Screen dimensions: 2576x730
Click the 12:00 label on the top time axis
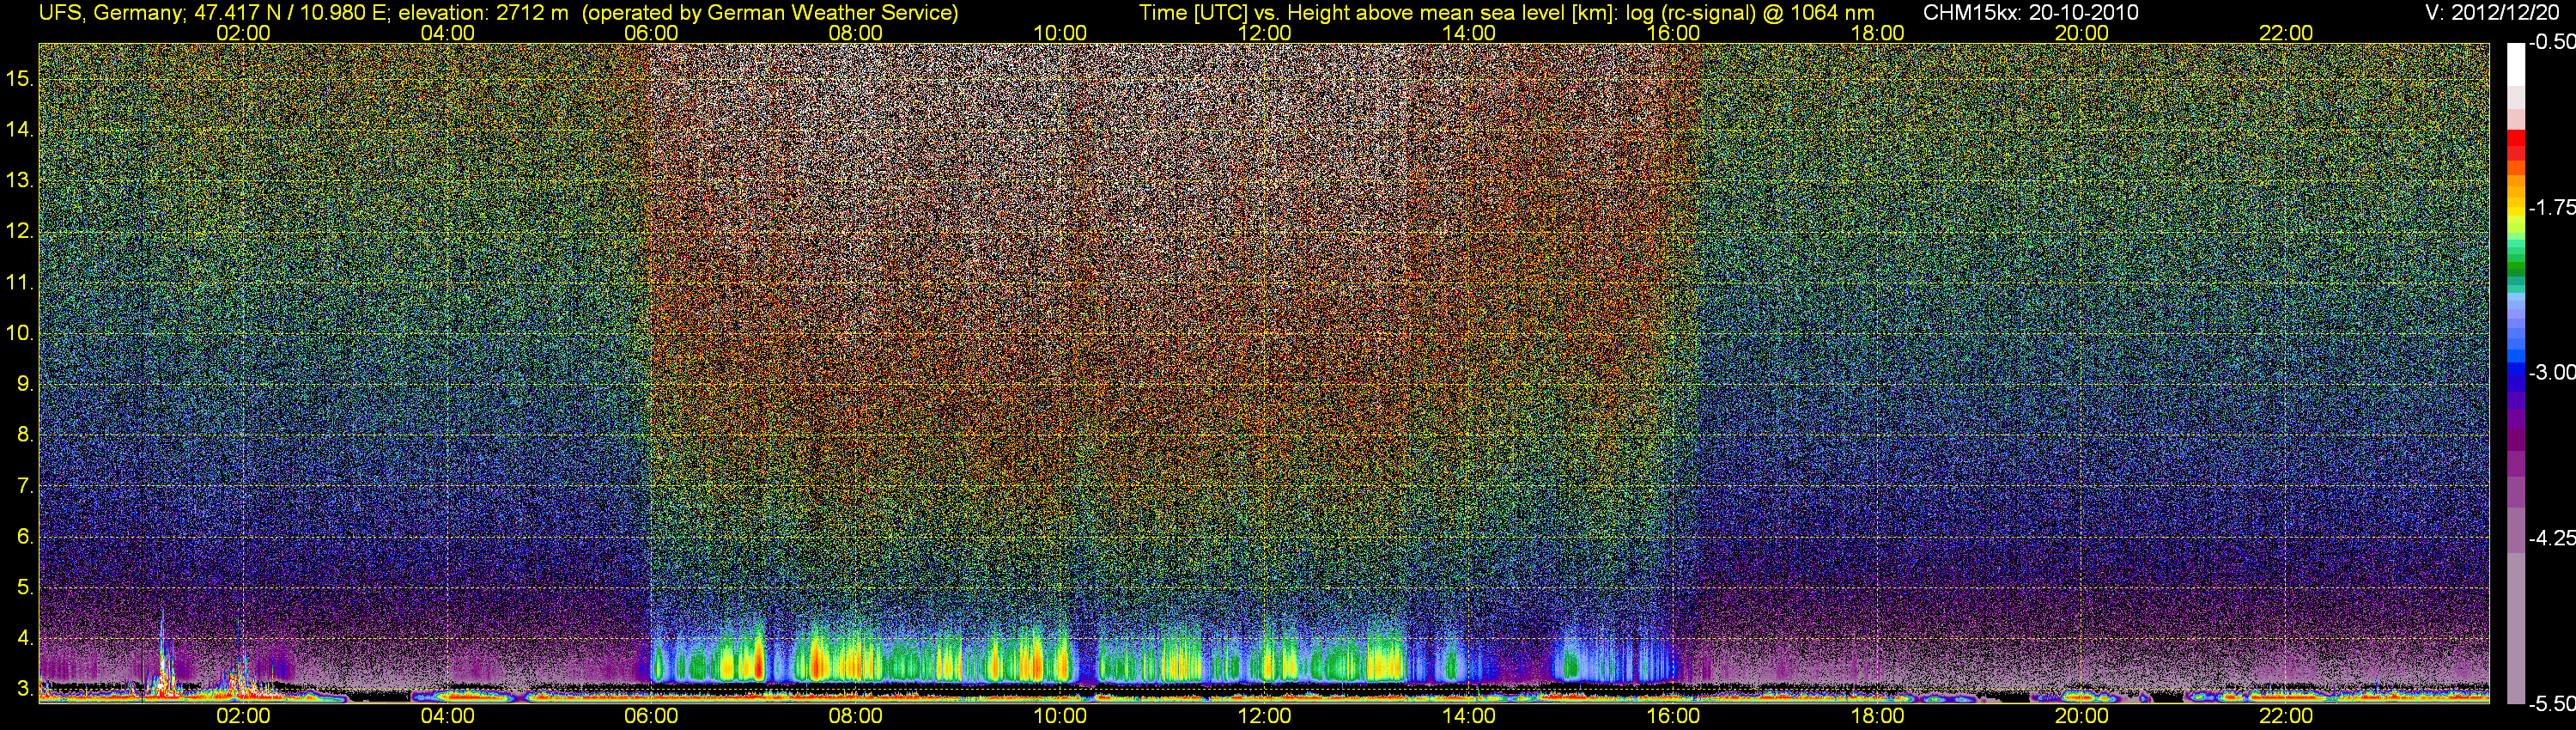point(1264,33)
